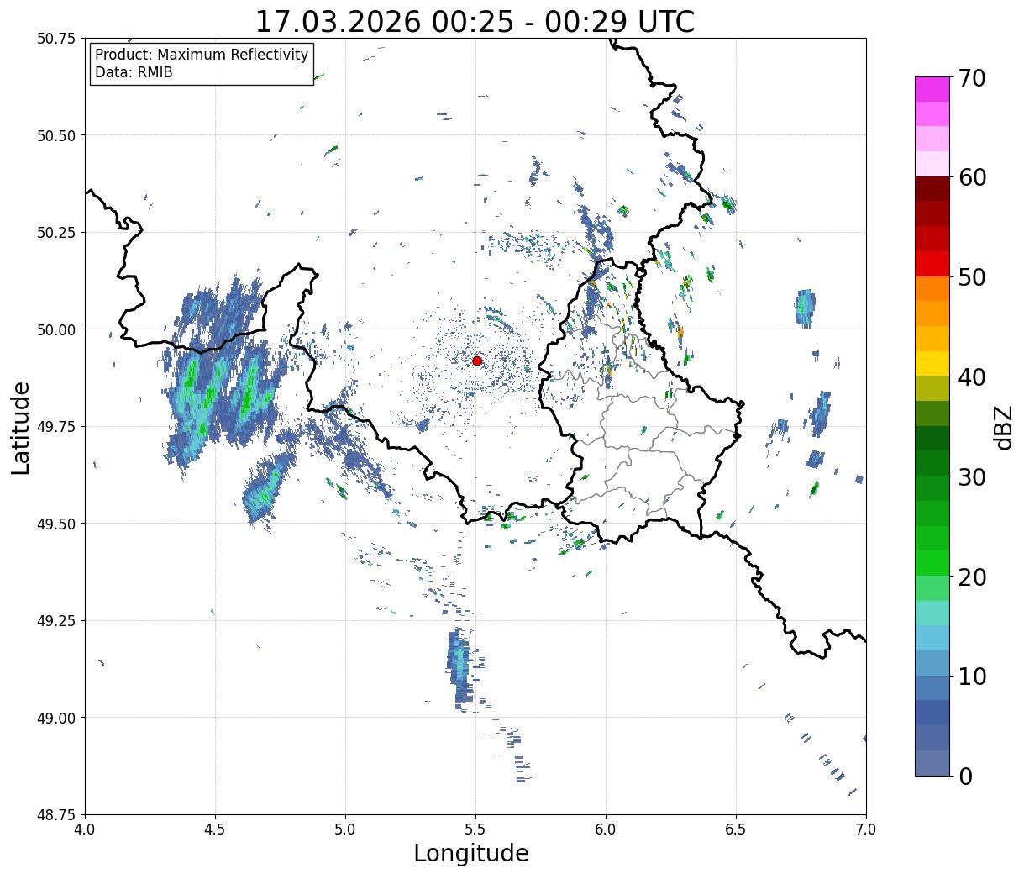Click the bright green colorbar segment just above 20
This screenshot has height=874, width=1024.
click(932, 562)
